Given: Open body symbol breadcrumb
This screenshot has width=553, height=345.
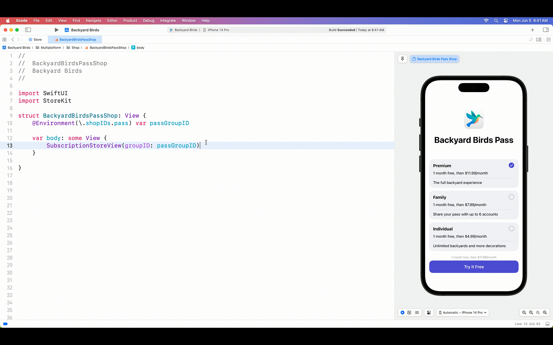Looking at the screenshot, I should point(138,48).
